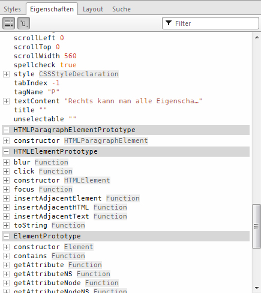Screen dimensions: 261x293
Task: Collapse the ElementPrototype section
Action: pos(6,236)
